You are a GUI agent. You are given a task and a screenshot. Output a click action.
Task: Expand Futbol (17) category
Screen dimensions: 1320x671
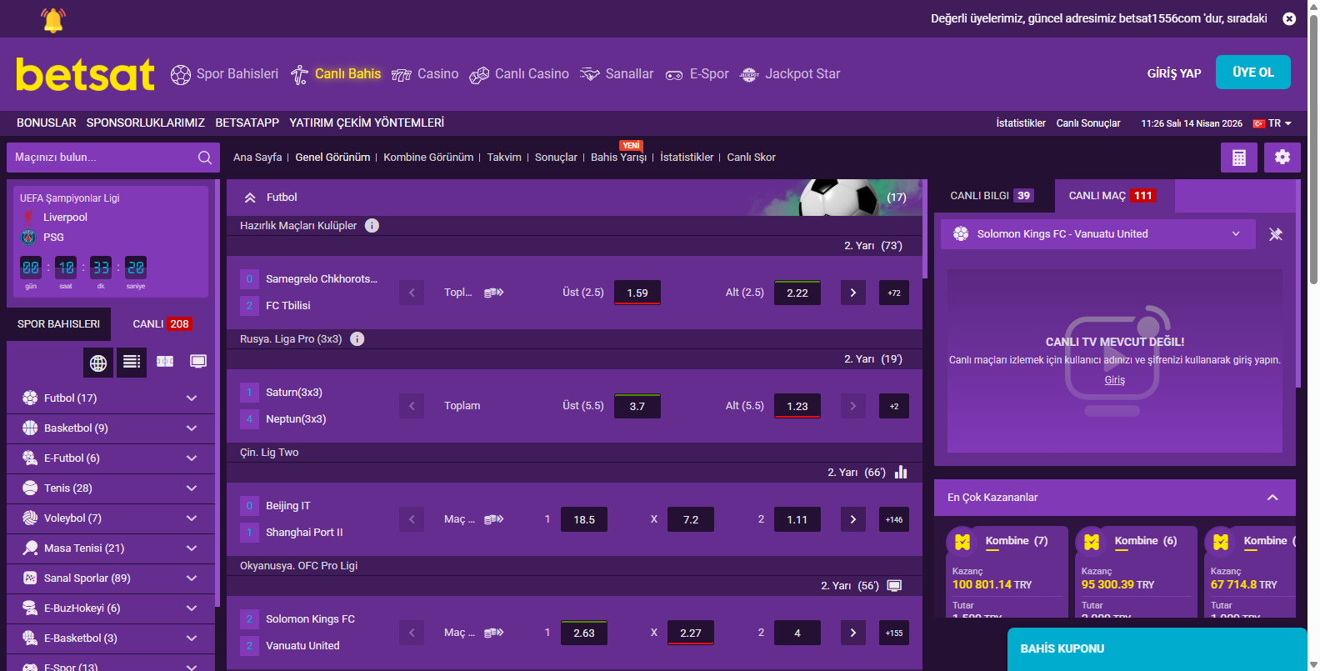pos(110,398)
